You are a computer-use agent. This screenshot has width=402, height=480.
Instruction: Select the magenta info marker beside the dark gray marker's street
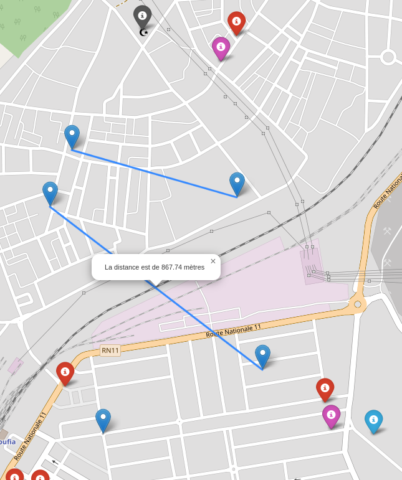pyautogui.click(x=221, y=49)
